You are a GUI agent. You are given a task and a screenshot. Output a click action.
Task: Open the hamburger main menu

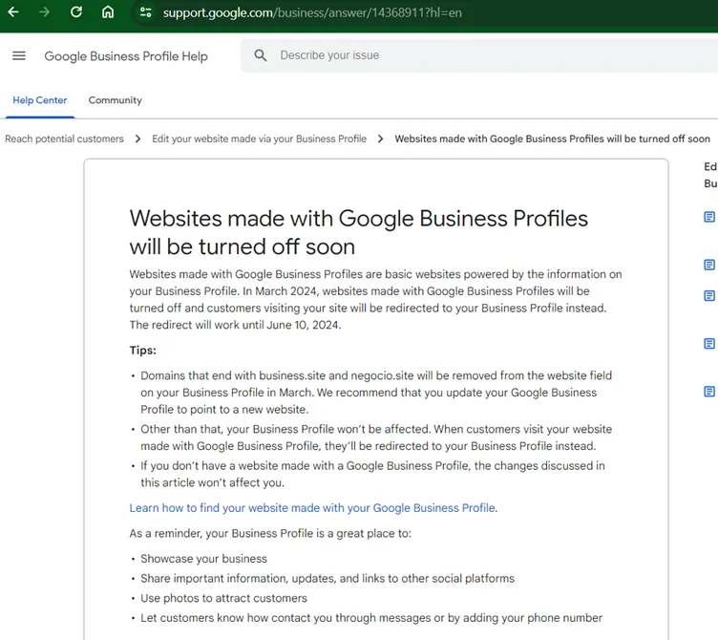pyautogui.click(x=19, y=55)
